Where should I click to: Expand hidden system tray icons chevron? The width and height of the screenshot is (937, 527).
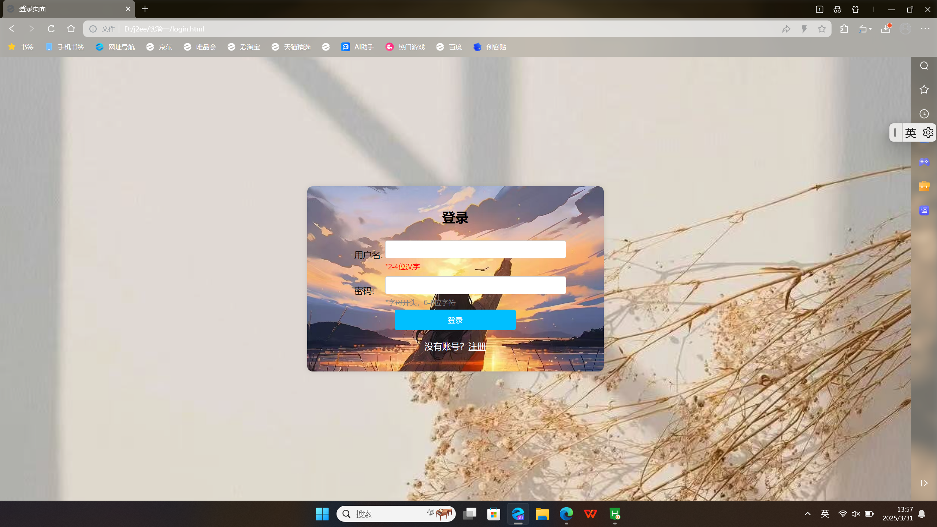click(x=807, y=514)
